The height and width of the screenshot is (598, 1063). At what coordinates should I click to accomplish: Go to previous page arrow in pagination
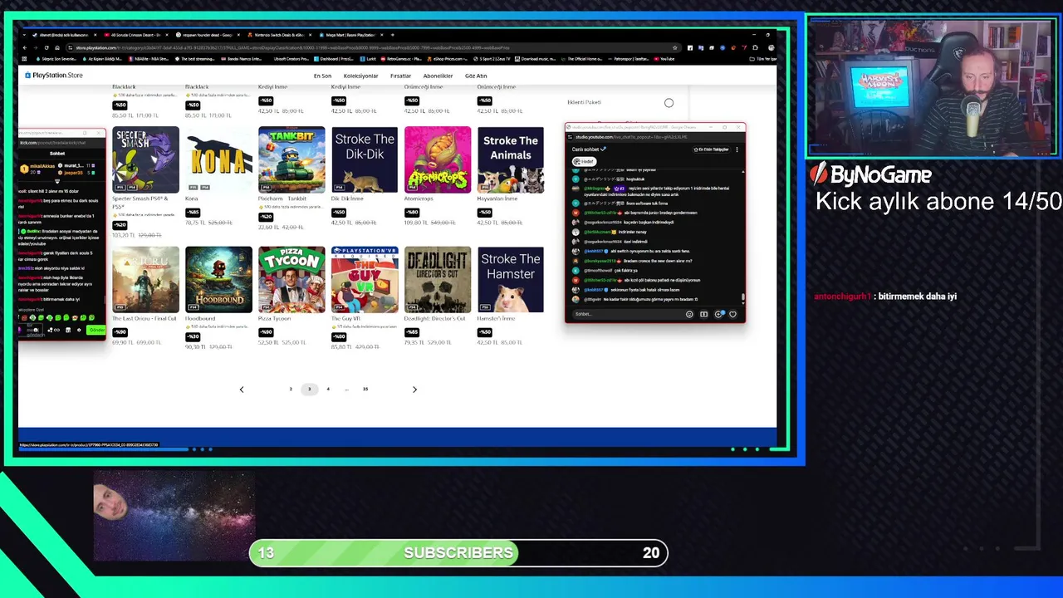coord(242,390)
